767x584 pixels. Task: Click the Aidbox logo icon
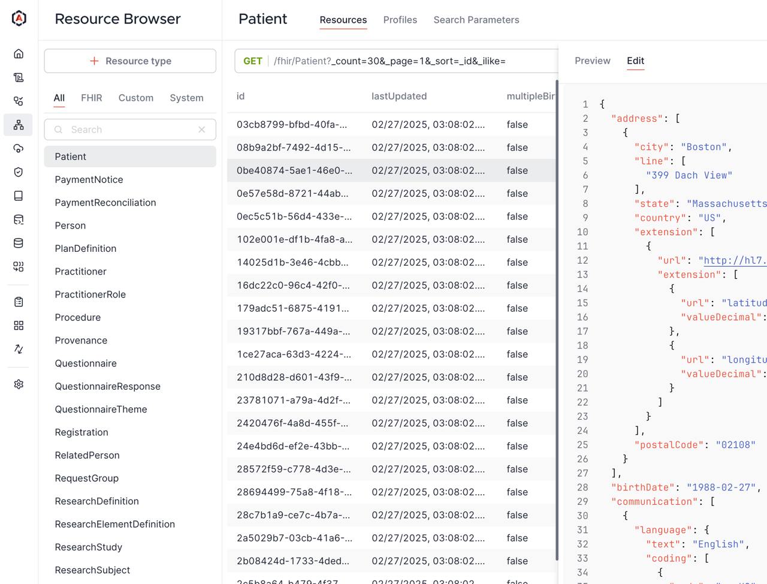19,19
